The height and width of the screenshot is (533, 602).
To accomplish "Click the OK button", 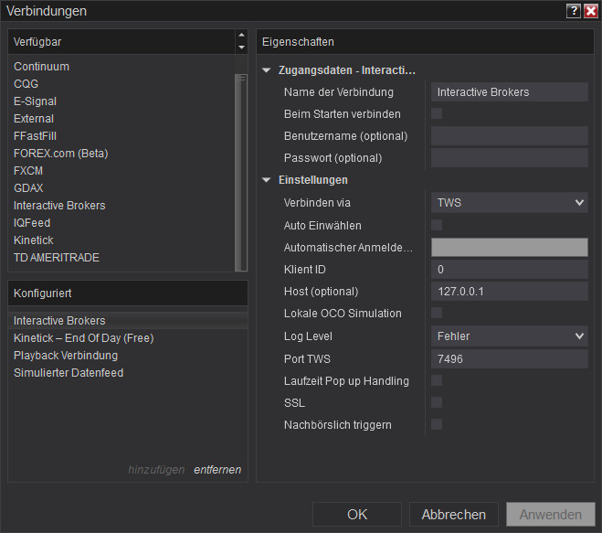I will pyautogui.click(x=357, y=514).
